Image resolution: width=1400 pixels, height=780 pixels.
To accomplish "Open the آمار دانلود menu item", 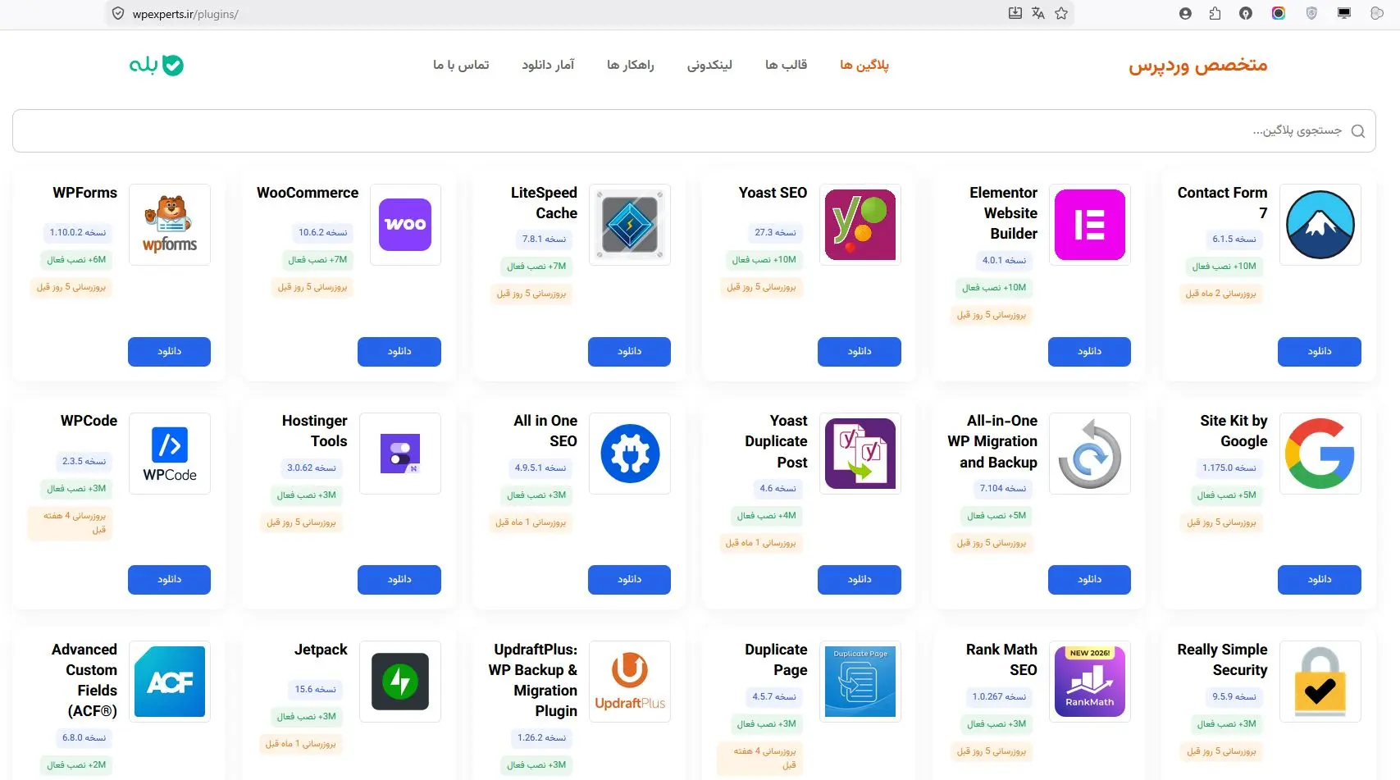I will pyautogui.click(x=548, y=65).
